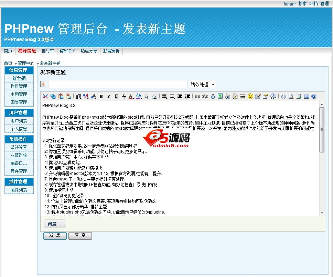Open 缓存管理 in the sidebar
The image size is (333, 277).
point(19,171)
